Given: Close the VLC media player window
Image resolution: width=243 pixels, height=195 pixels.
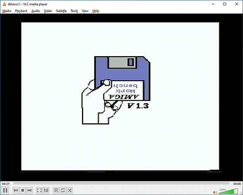Looking at the screenshot, I should click(237, 4).
